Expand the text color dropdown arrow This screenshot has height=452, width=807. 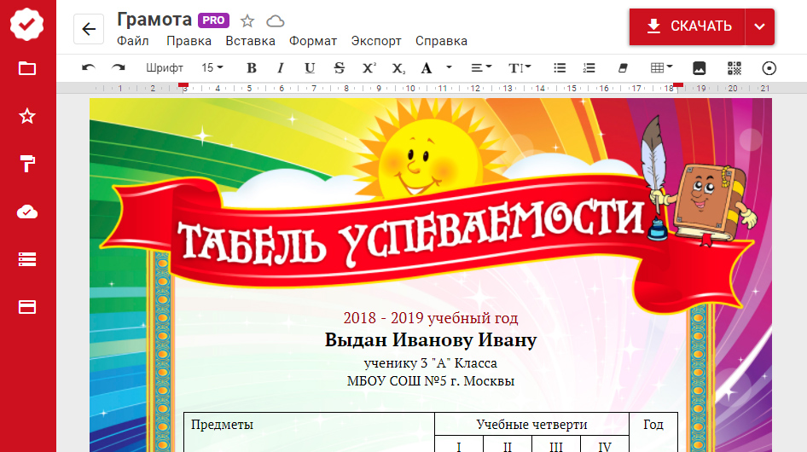449,67
